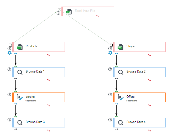Click the output port below Browse Data 3
173x139 pixels.
click(16, 129)
